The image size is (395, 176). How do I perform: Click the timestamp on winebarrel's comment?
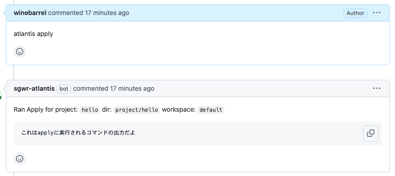pos(107,13)
